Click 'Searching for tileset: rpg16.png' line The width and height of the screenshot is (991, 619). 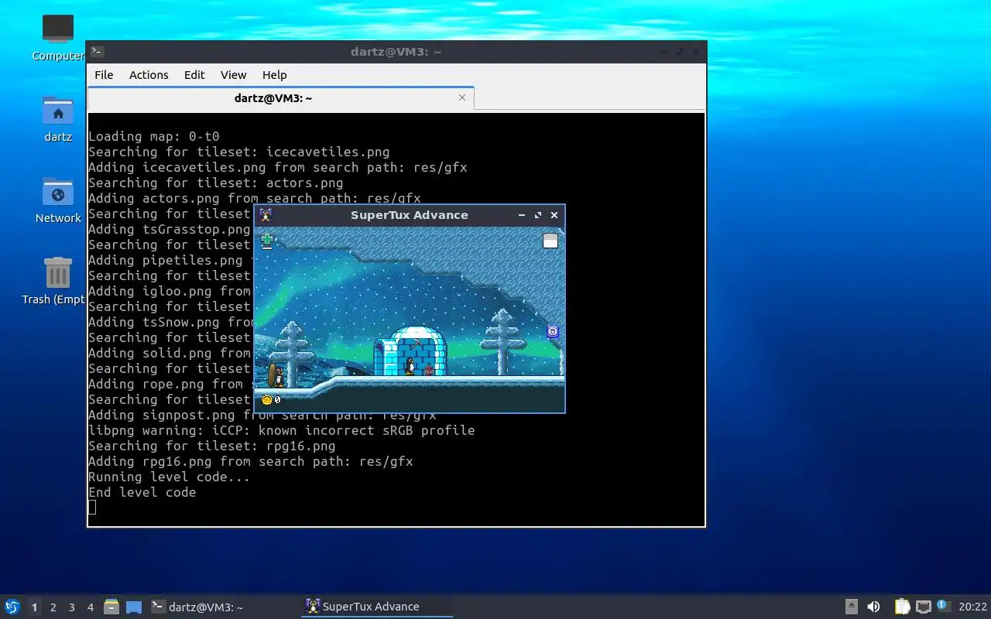[211, 446]
